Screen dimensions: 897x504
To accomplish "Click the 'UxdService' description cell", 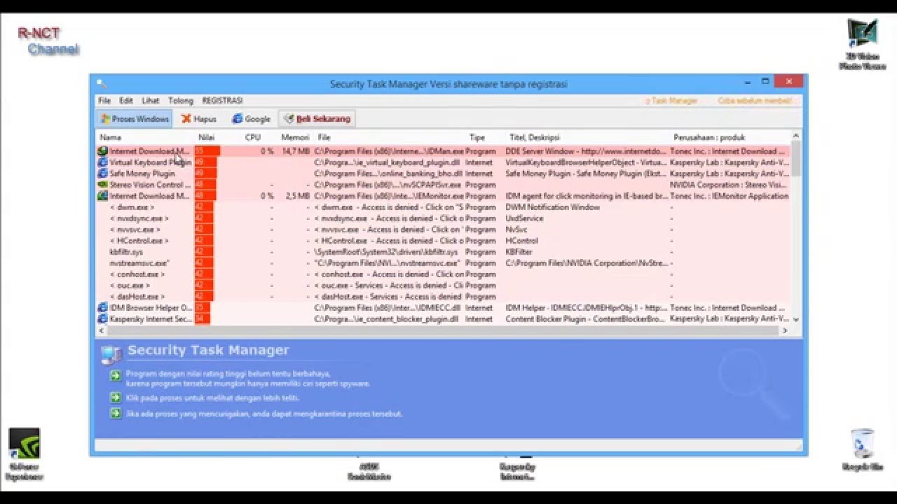I will click(524, 218).
